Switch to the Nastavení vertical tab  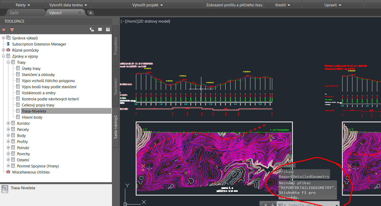(116, 86)
